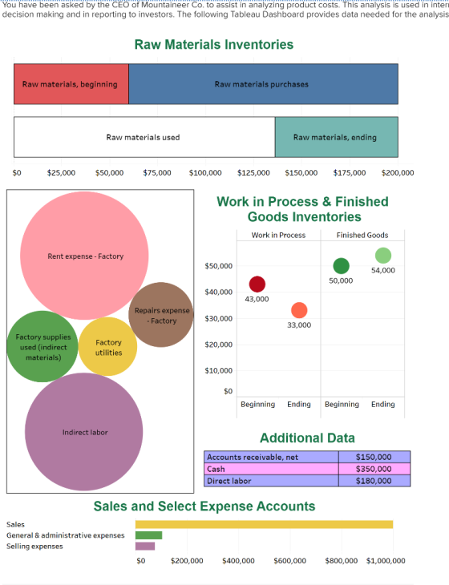Select the Raw materials purchases blue bar
449x585 pixels.
tap(264, 84)
